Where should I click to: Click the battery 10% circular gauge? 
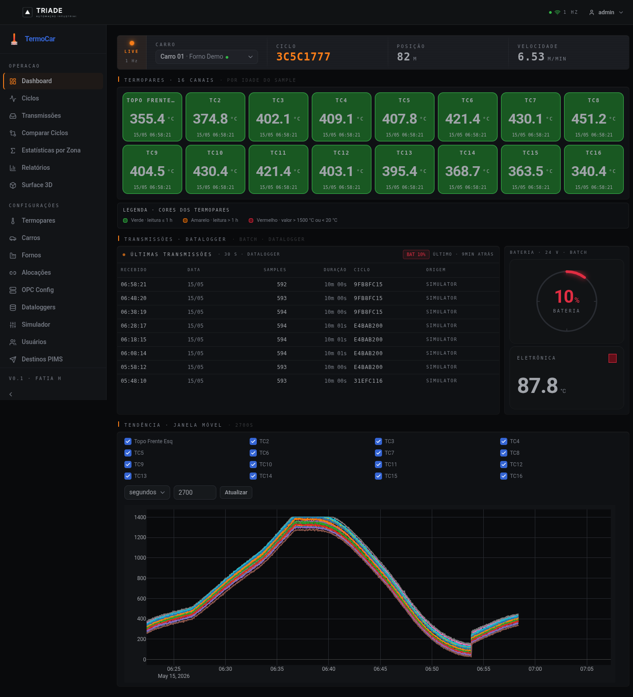[567, 301]
